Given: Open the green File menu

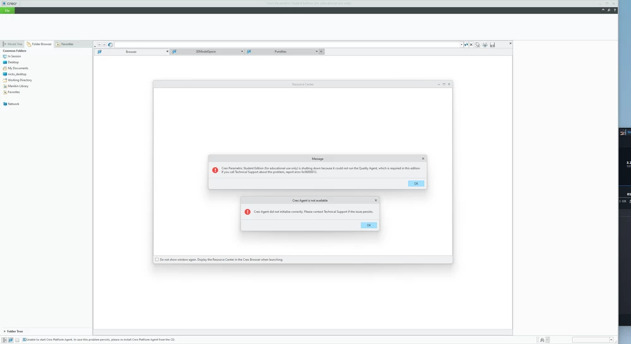Looking at the screenshot, I should [7, 11].
